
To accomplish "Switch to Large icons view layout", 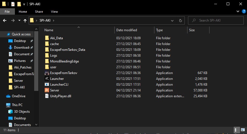I will click(x=243, y=130).
